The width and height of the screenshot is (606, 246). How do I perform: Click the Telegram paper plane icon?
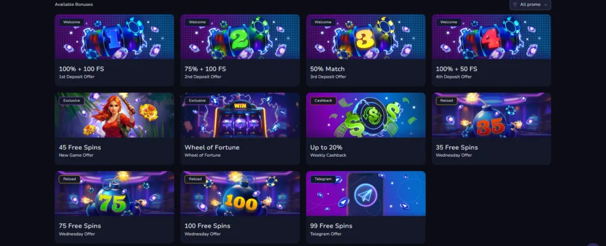click(x=365, y=194)
